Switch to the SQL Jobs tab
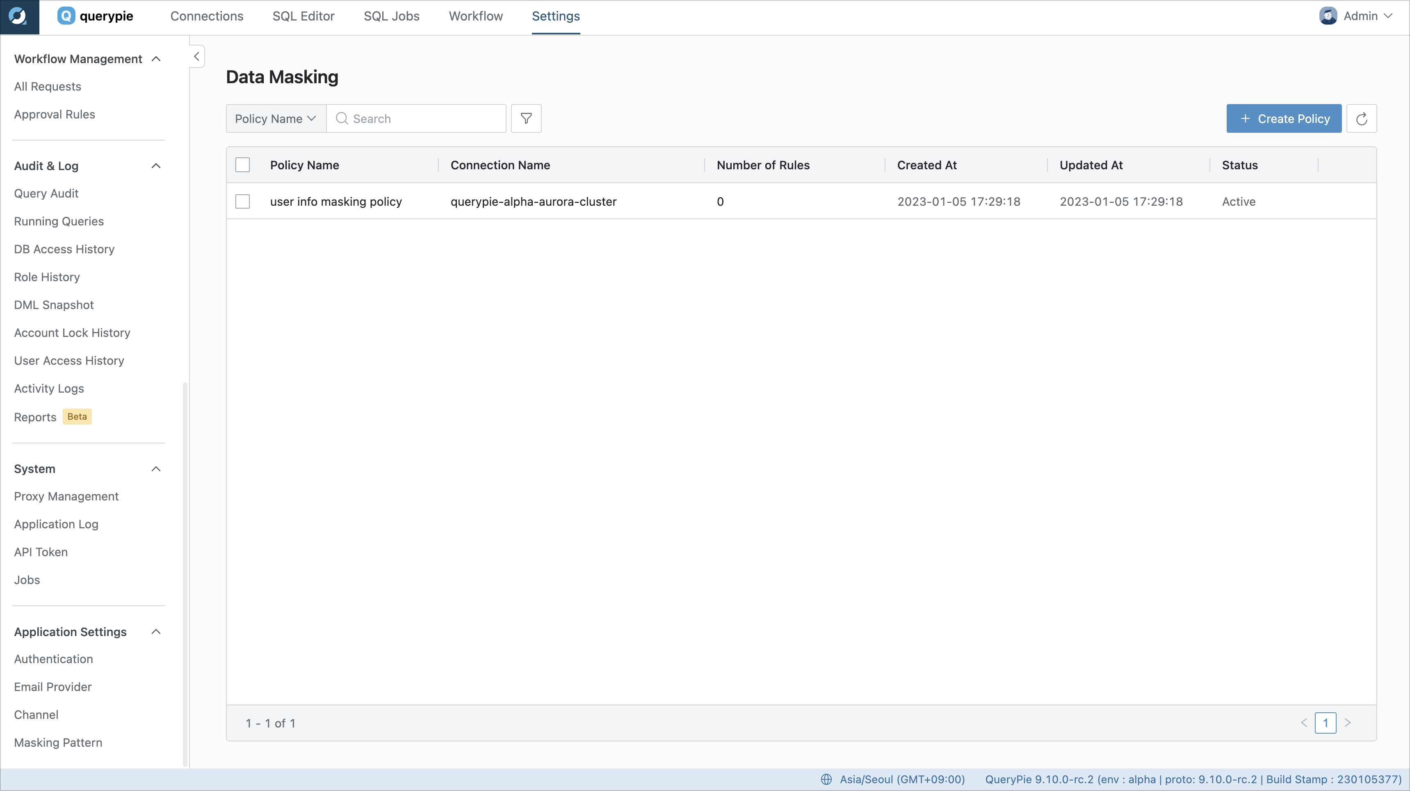This screenshot has height=791, width=1410. pos(391,16)
